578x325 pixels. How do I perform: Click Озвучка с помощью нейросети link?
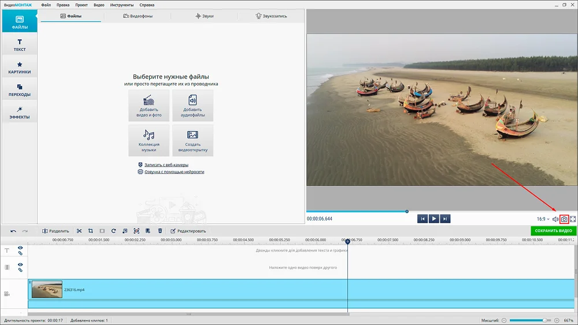[x=175, y=172]
